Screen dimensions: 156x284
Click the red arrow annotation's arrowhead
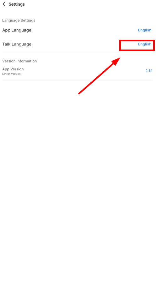[x=116, y=62]
